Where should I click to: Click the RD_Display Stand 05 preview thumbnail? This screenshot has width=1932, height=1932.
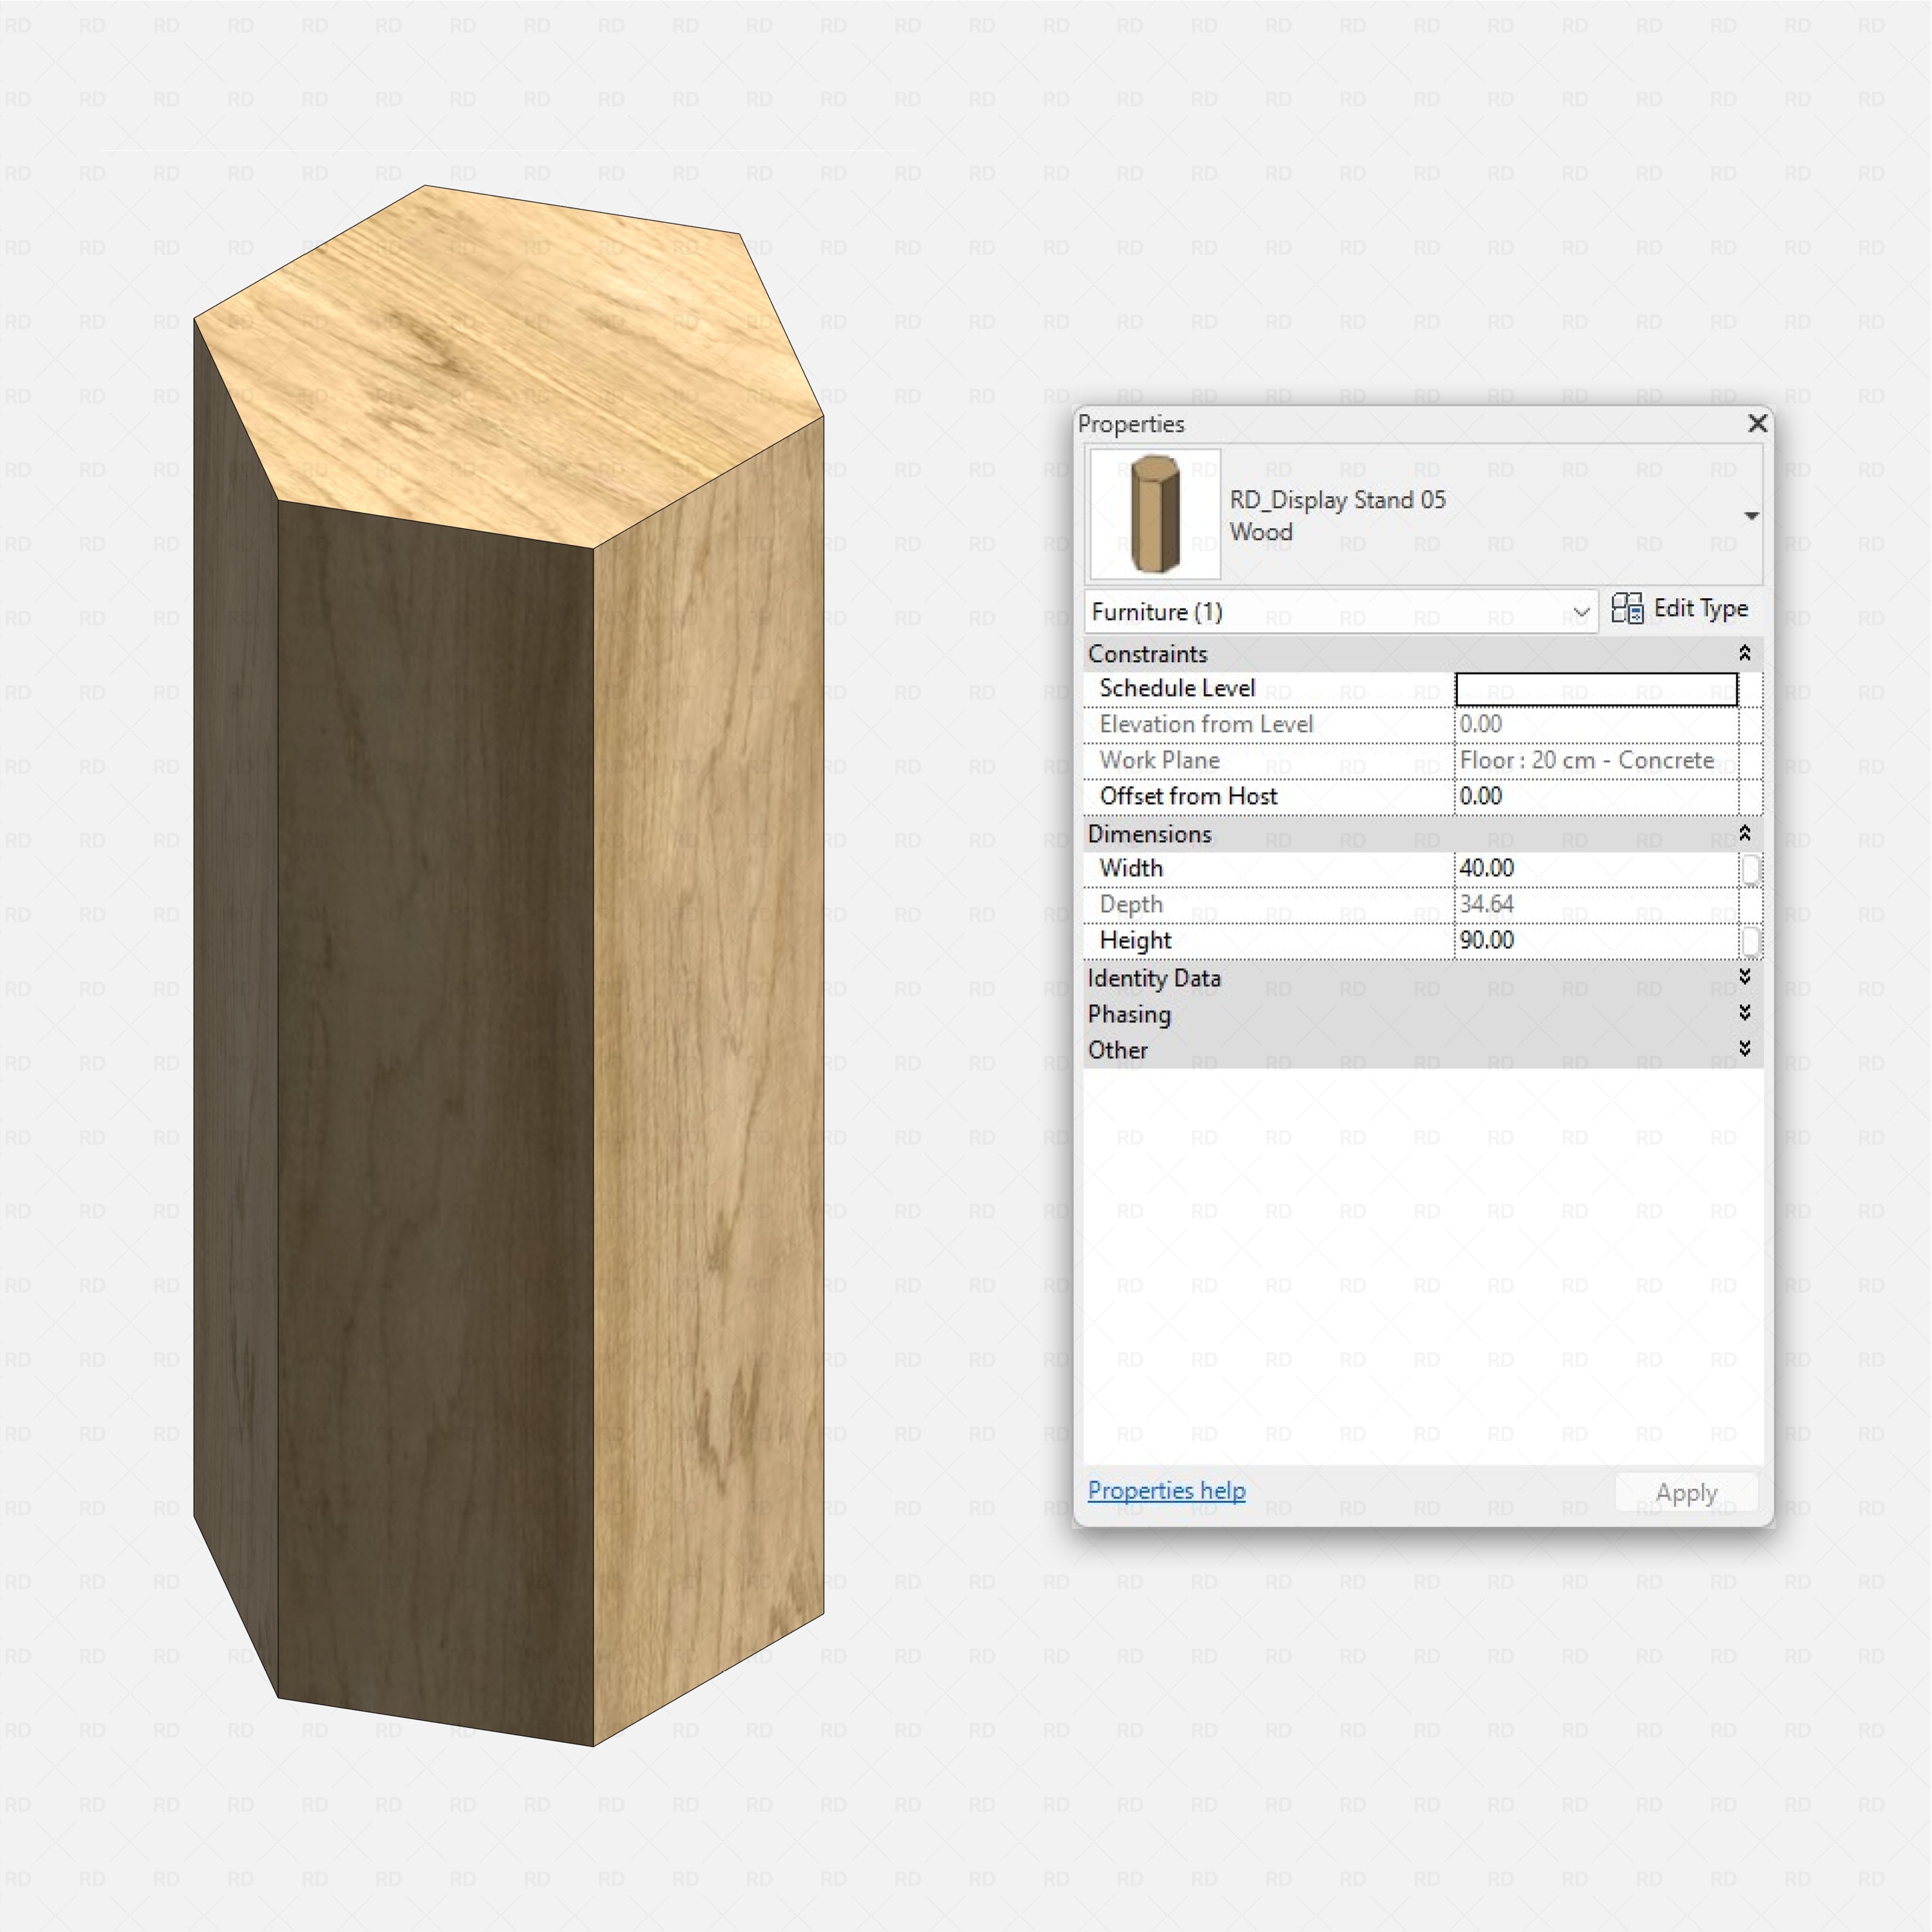click(1155, 514)
